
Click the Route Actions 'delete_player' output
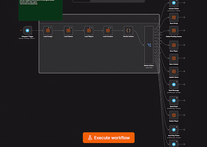point(153,52)
